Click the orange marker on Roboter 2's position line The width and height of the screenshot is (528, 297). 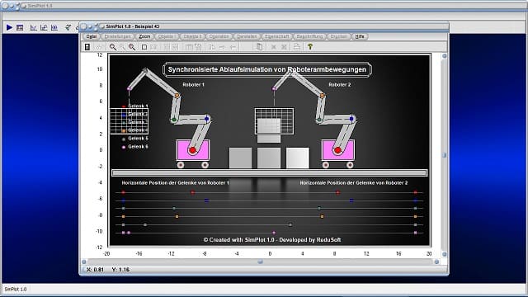pyautogui.click(x=323, y=216)
